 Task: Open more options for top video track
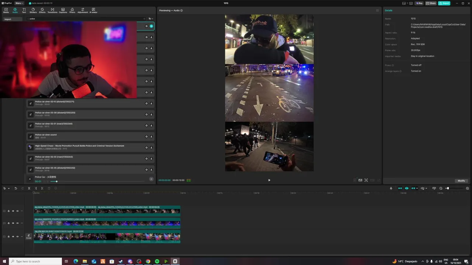click(x=22, y=211)
